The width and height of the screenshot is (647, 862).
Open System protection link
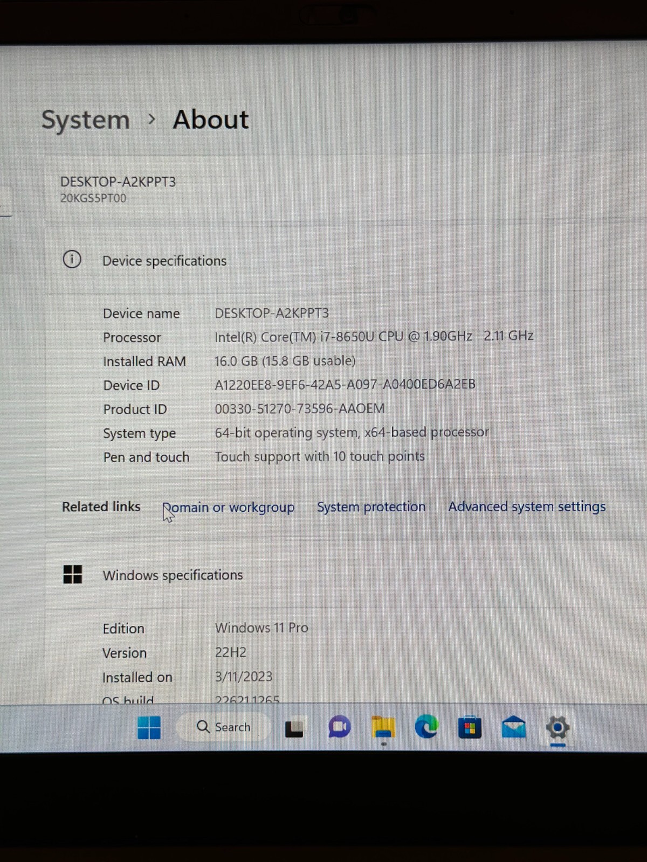point(371,507)
